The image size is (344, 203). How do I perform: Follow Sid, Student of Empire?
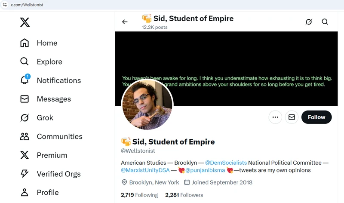tap(316, 117)
